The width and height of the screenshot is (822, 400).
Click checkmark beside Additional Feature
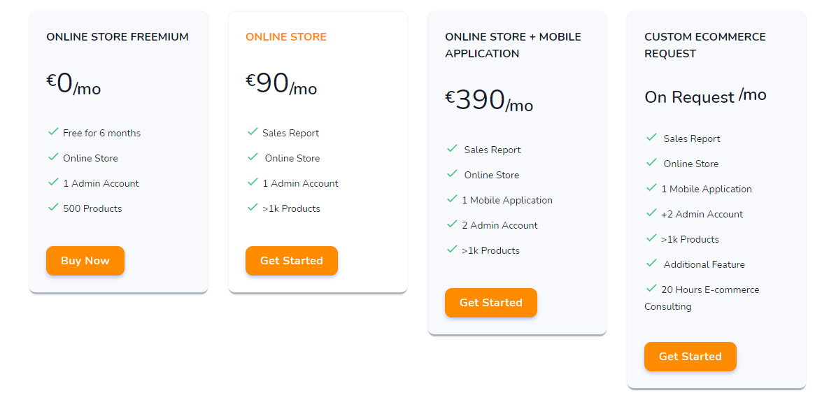click(x=651, y=263)
